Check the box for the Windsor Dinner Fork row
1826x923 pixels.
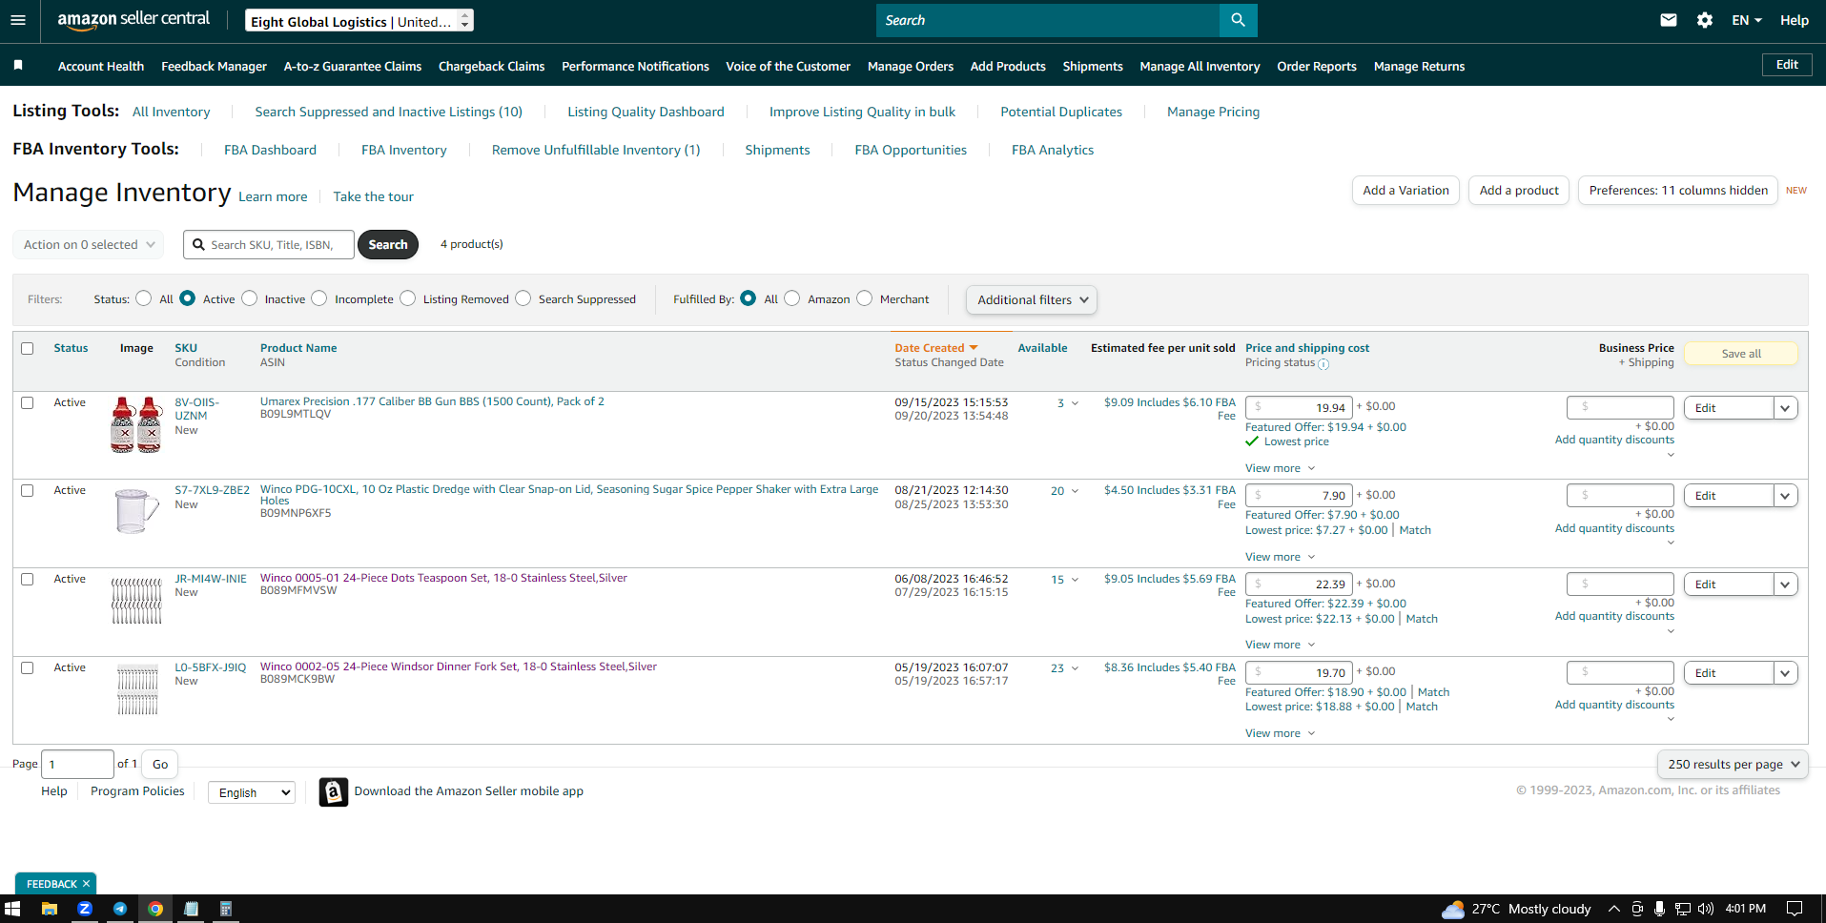point(28,667)
